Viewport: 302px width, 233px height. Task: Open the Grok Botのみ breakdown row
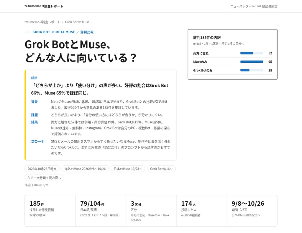[x=232, y=70]
